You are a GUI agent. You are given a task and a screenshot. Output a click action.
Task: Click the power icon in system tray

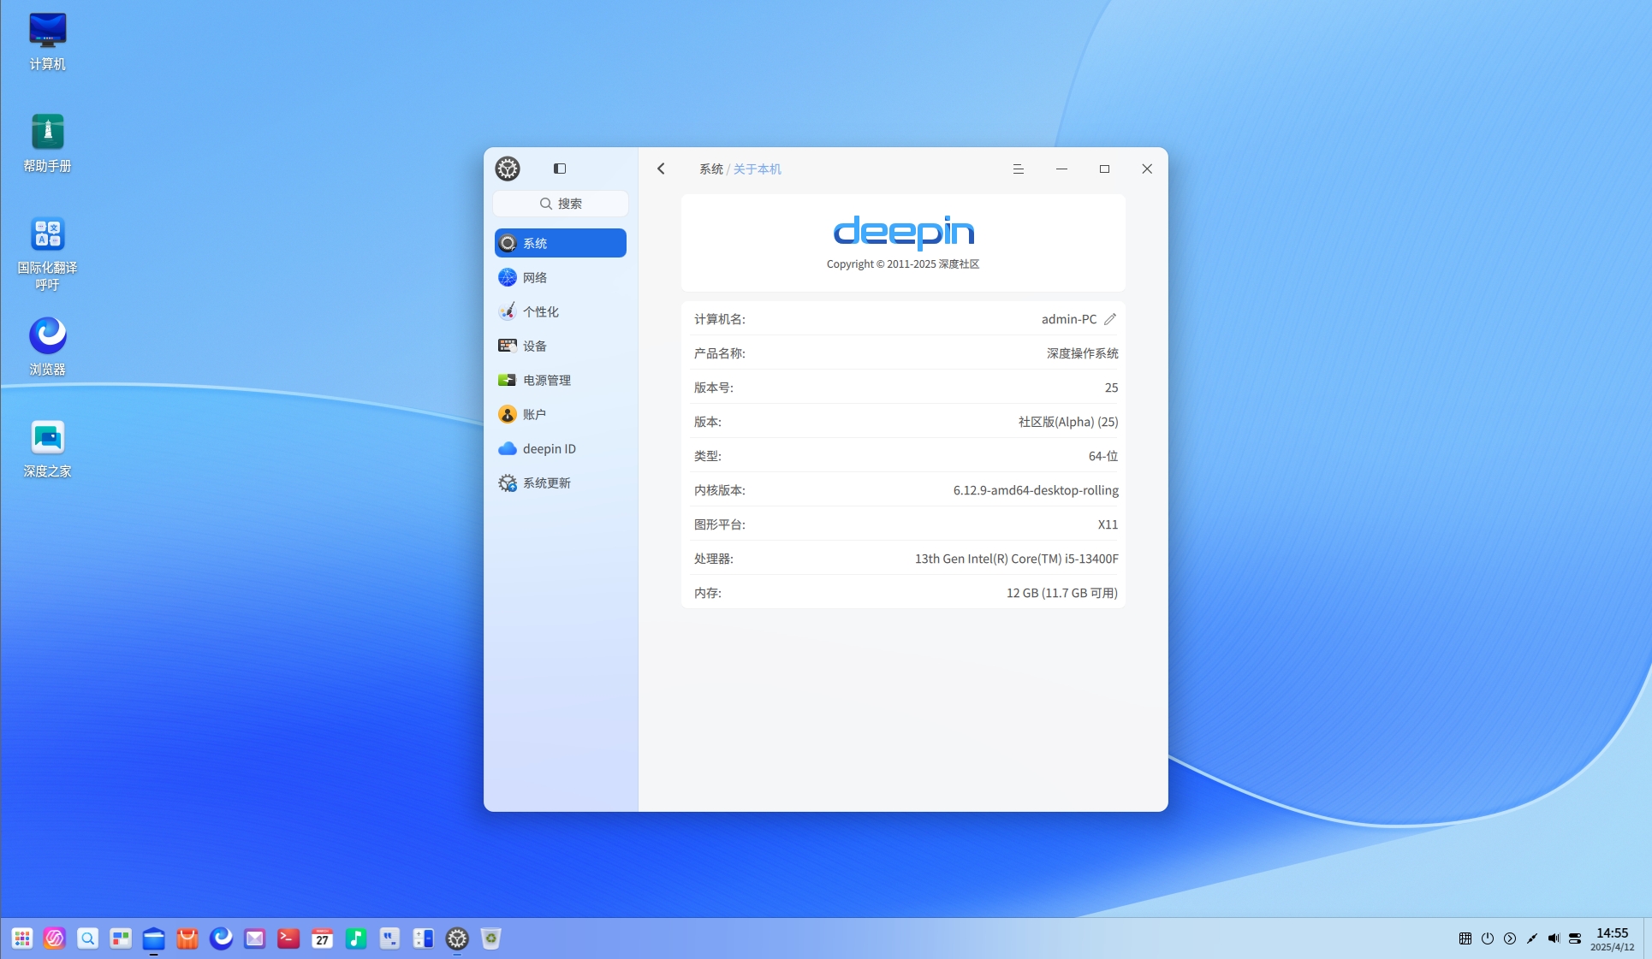click(x=1488, y=938)
